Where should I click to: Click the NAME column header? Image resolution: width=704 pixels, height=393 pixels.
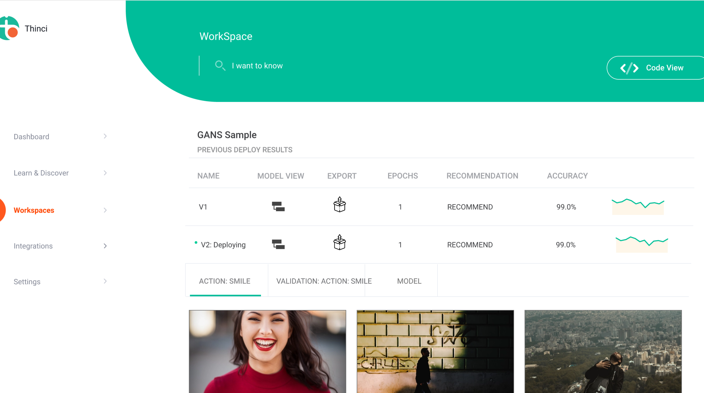[x=208, y=176]
